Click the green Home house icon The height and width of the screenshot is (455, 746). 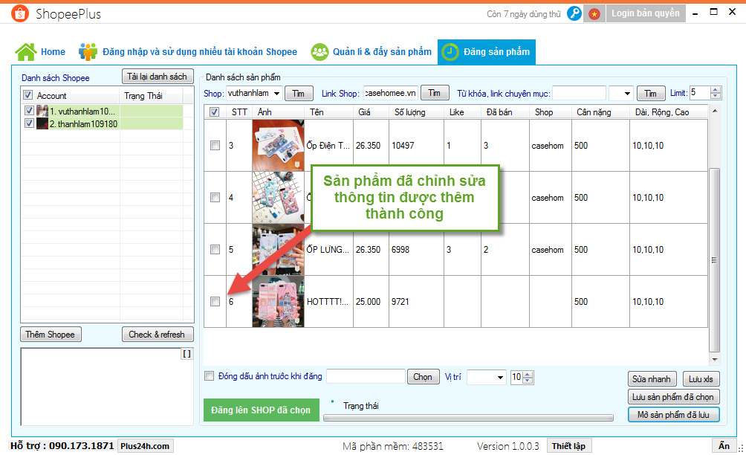(26, 52)
